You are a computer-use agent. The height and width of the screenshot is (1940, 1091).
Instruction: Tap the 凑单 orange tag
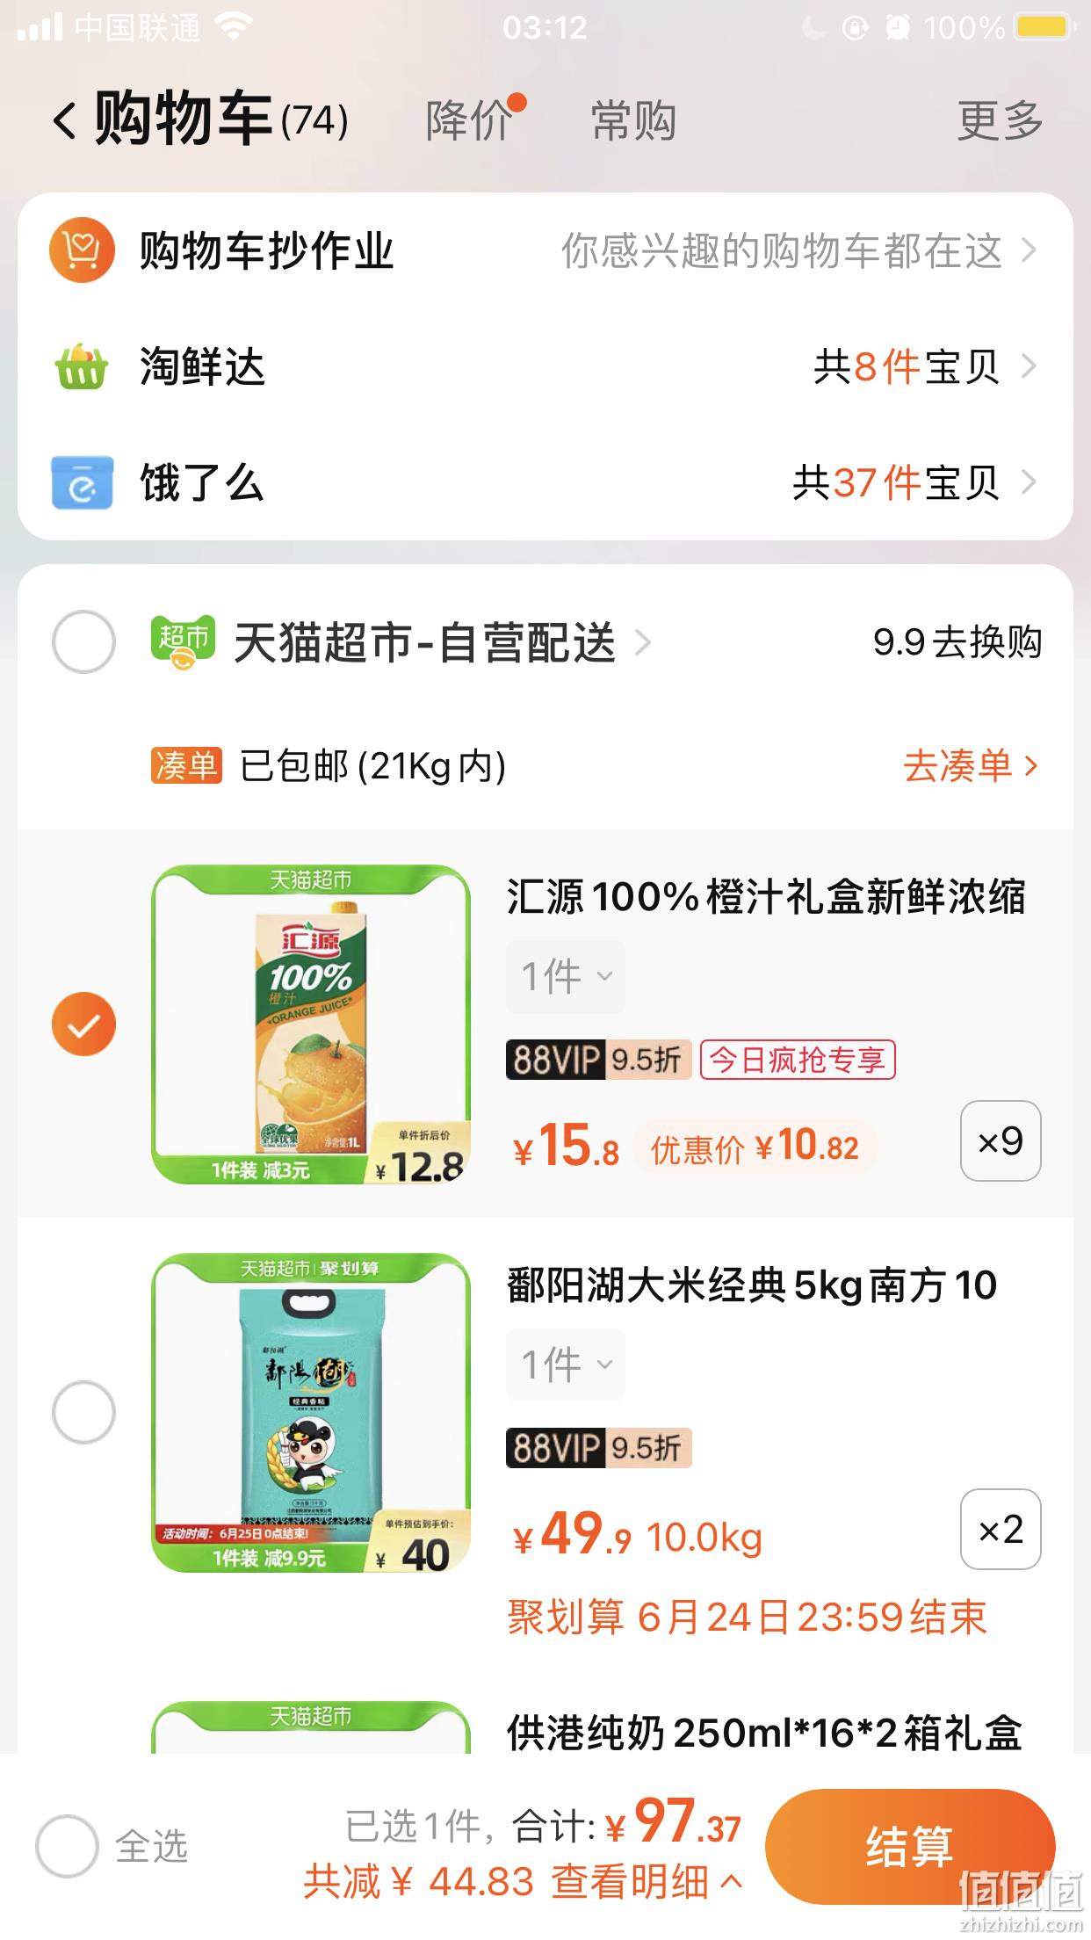pyautogui.click(x=186, y=765)
